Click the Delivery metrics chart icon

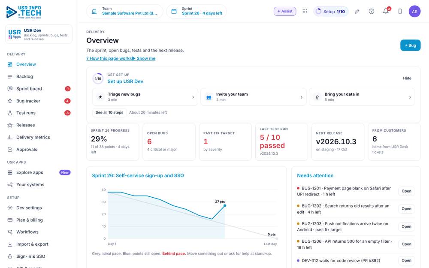click(10, 137)
